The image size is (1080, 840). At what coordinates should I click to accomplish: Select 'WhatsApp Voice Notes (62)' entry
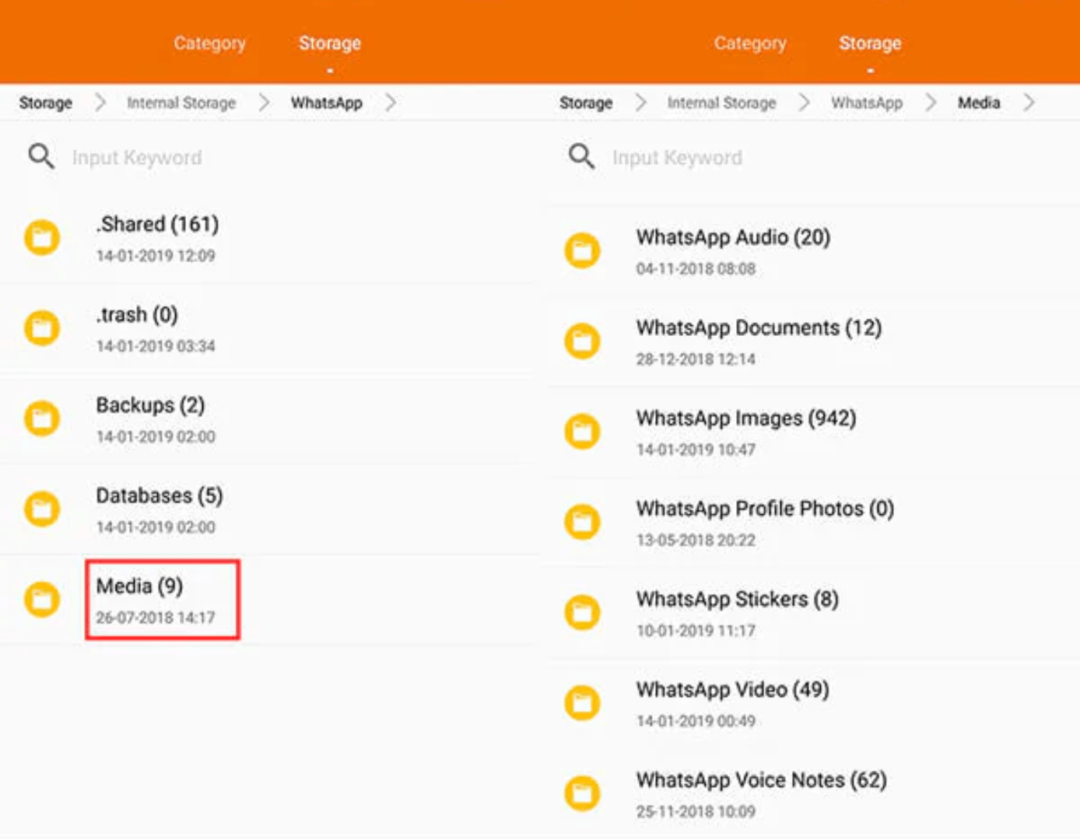coord(761,780)
